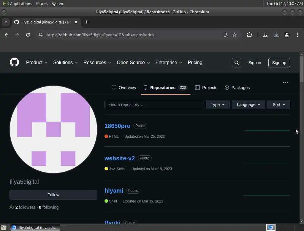The width and height of the screenshot is (304, 231).
Task: Click the clock in the top panel
Action: (284, 4)
